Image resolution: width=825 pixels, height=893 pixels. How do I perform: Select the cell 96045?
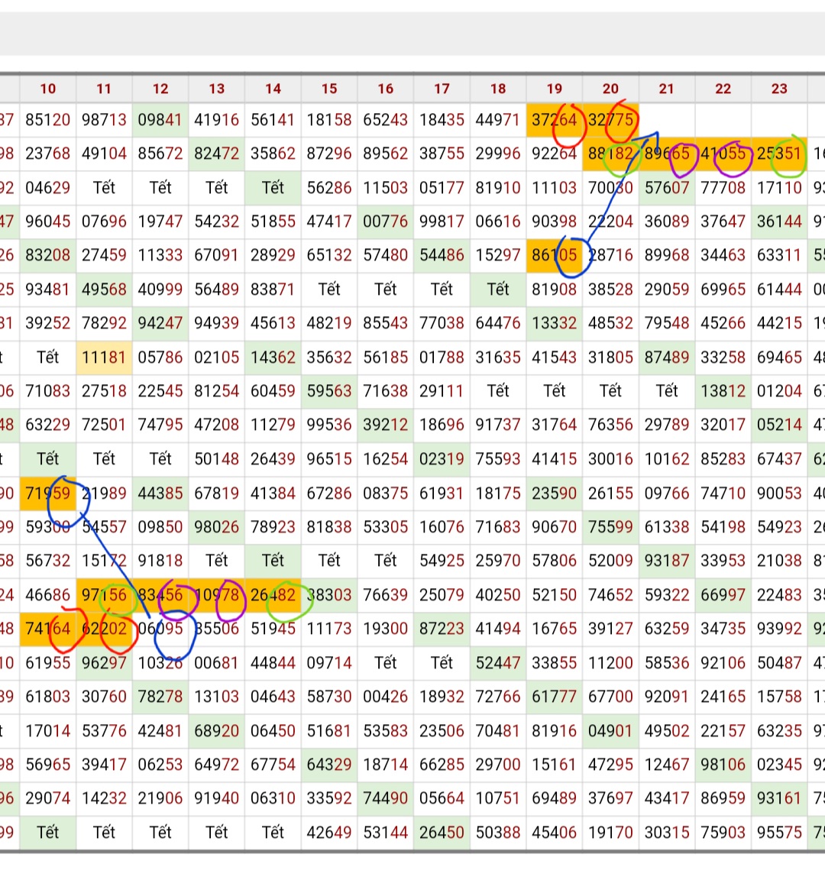tap(48, 222)
